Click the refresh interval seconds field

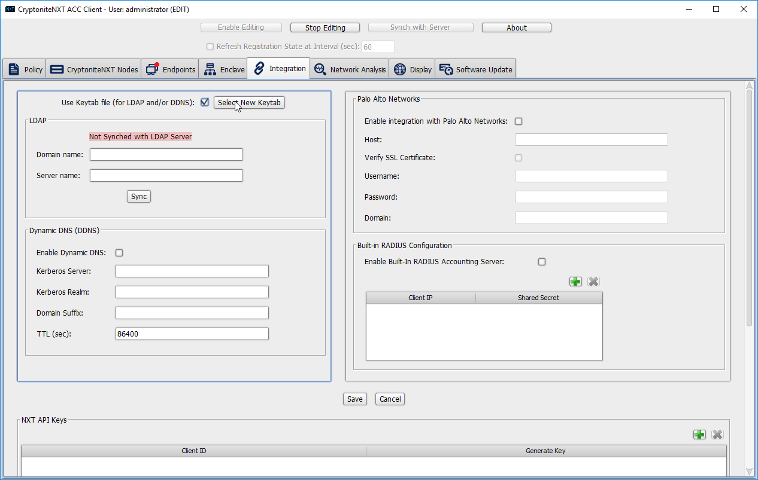[x=378, y=47]
